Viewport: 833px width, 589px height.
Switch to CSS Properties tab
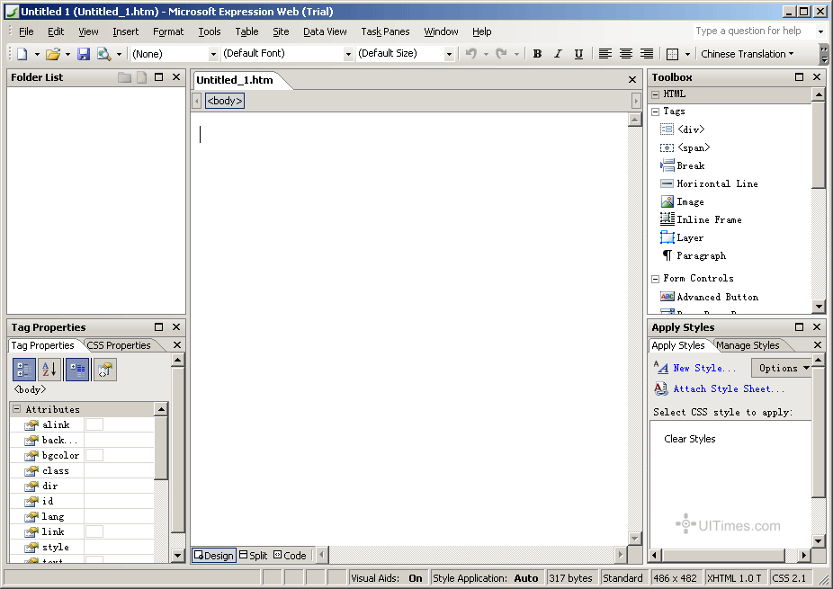[x=119, y=345]
